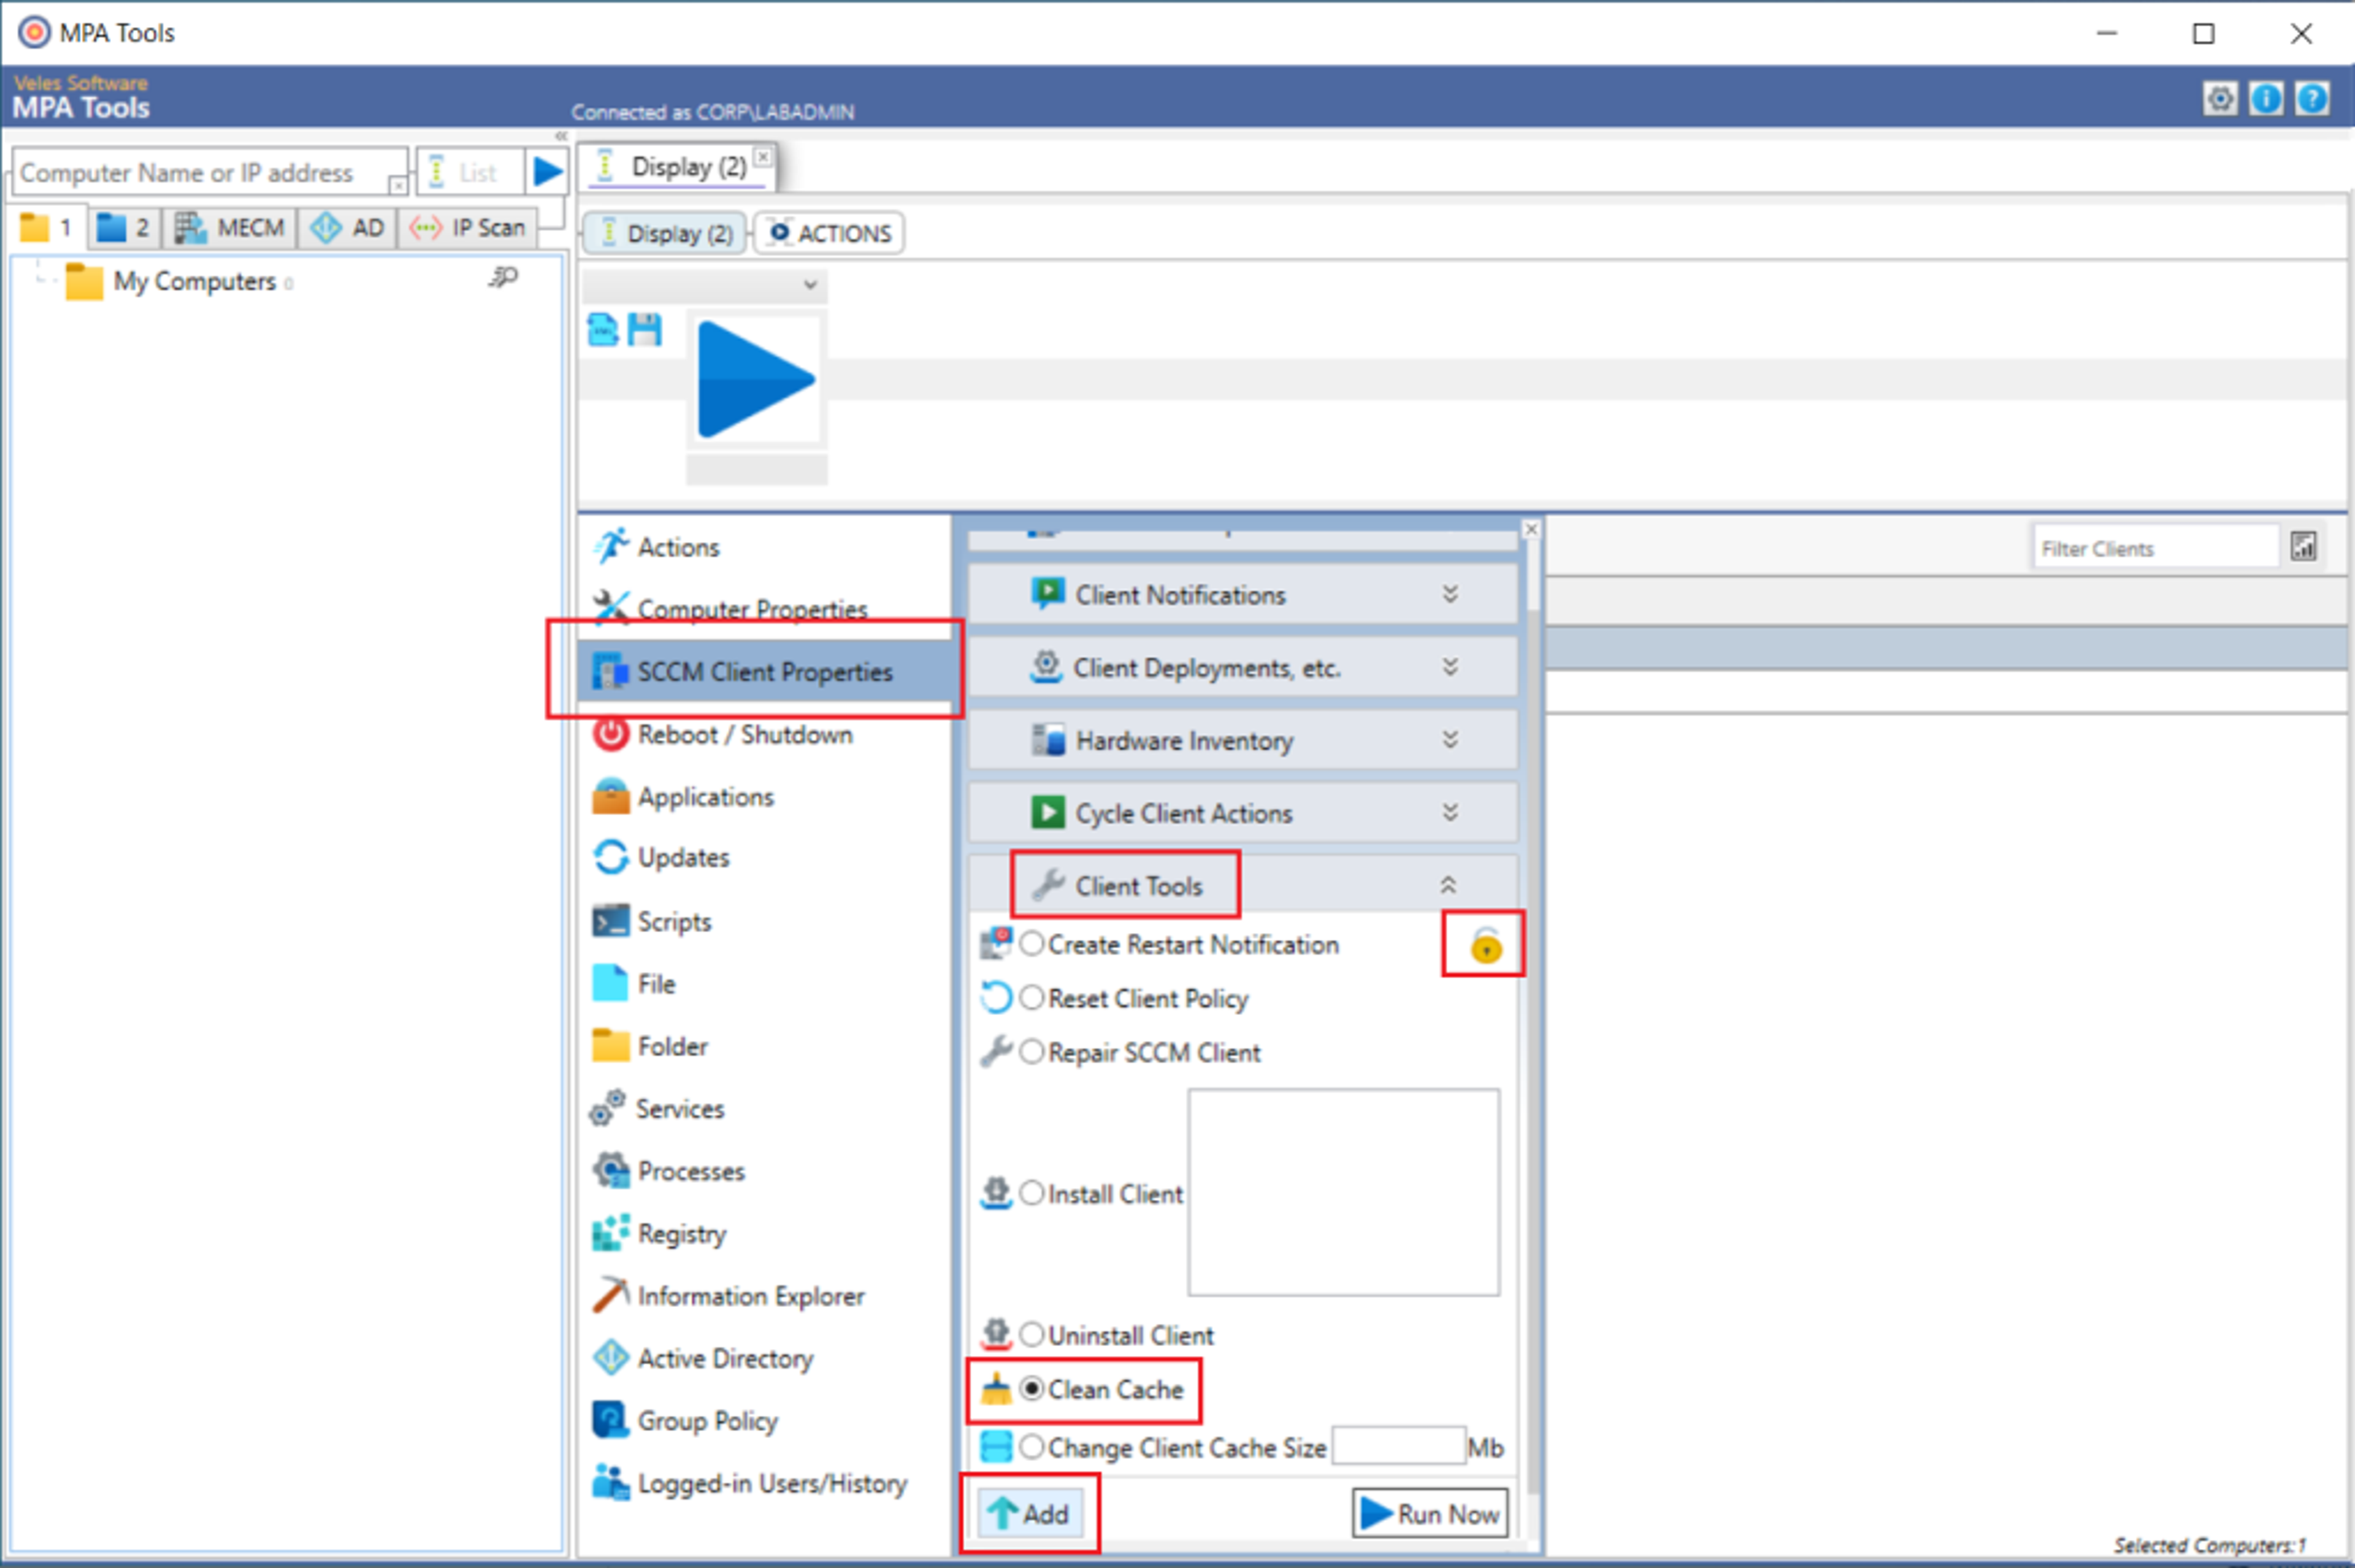
Task: Click the open file icon beside save
Action: (603, 329)
